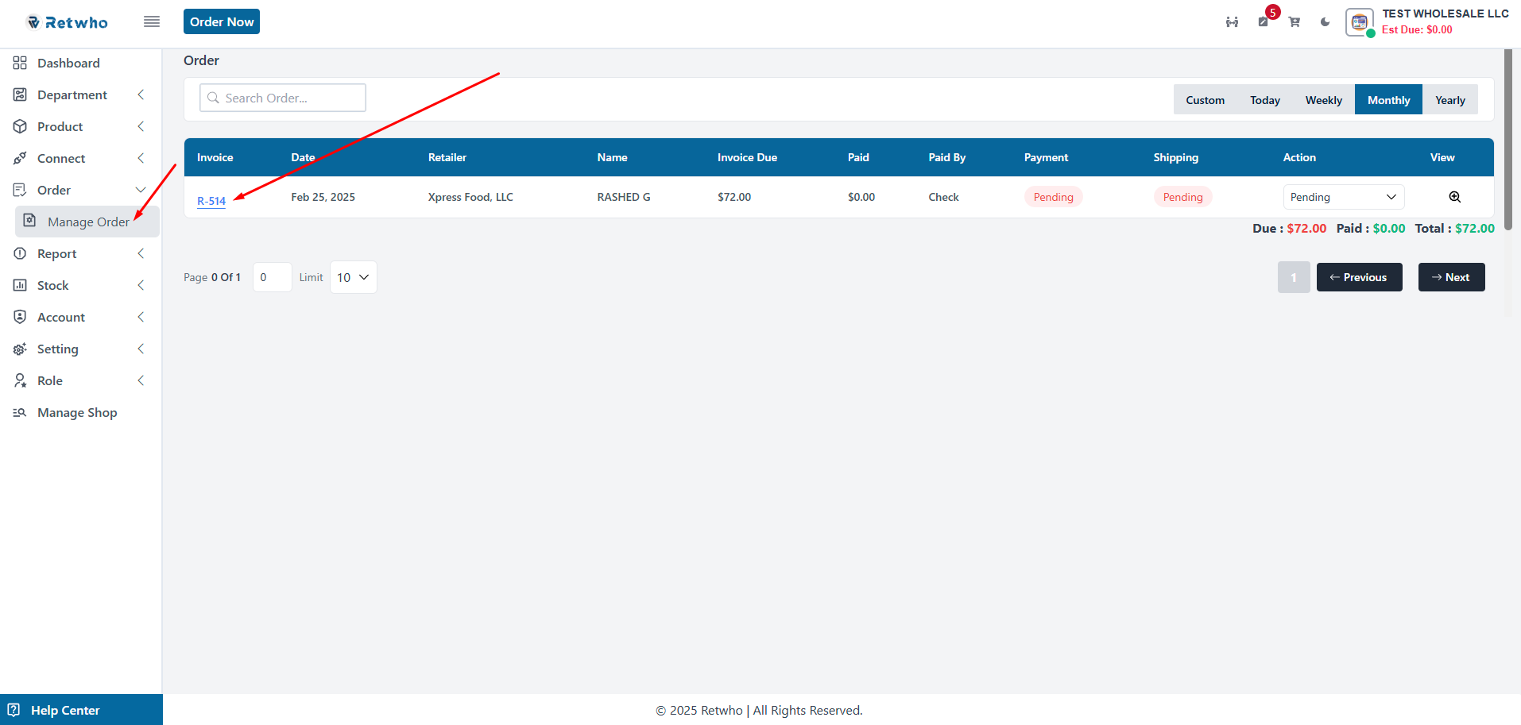Expand the Department menu chevron
The height and width of the screenshot is (725, 1521).
(x=141, y=94)
